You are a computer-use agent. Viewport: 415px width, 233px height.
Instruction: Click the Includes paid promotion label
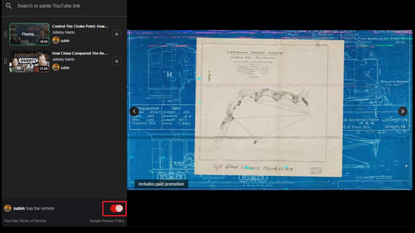pos(161,184)
